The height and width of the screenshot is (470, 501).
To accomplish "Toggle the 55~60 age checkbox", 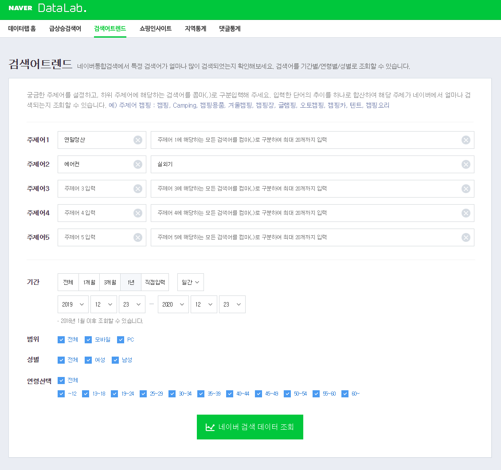I will point(316,394).
